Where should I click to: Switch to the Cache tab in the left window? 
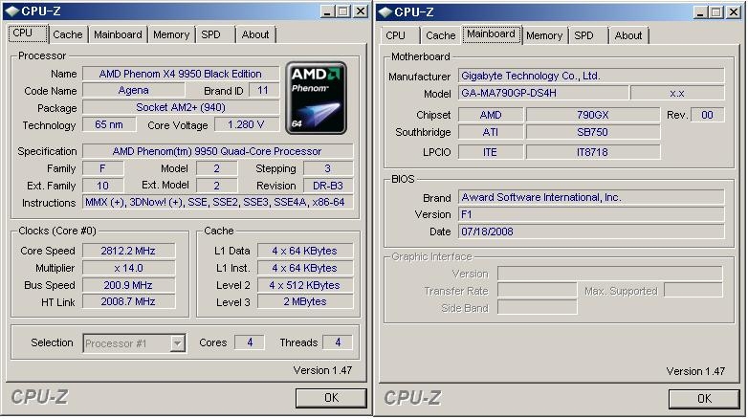click(x=68, y=34)
